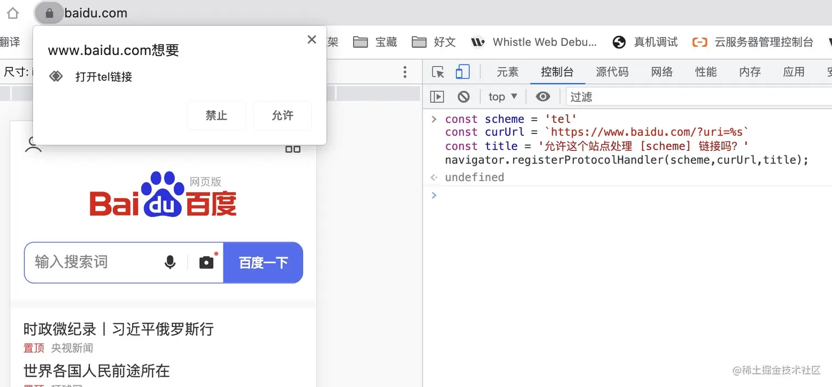The image size is (832, 387).
Task: Switch to the 控制台 tab
Action: point(557,72)
